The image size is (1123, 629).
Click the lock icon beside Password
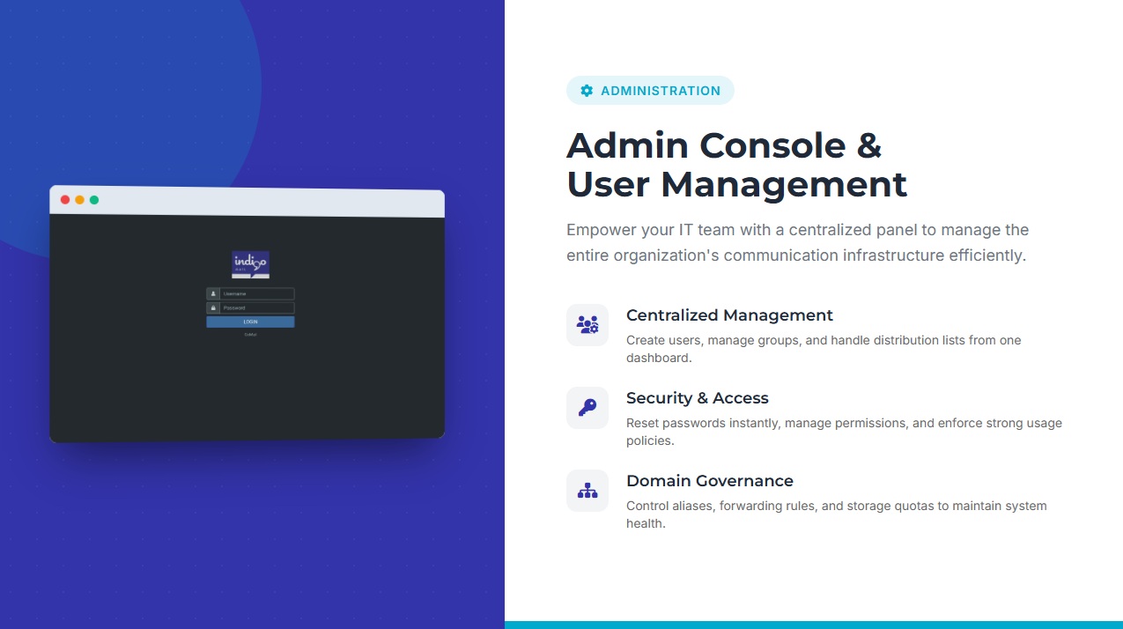pos(213,308)
